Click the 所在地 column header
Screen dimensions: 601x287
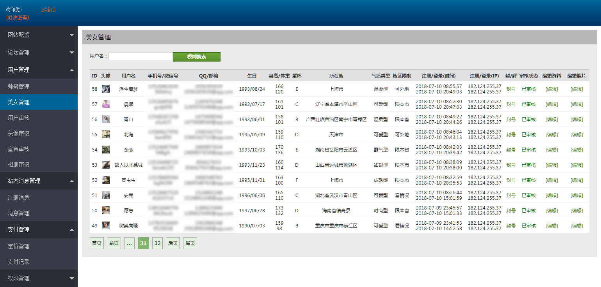coord(336,76)
